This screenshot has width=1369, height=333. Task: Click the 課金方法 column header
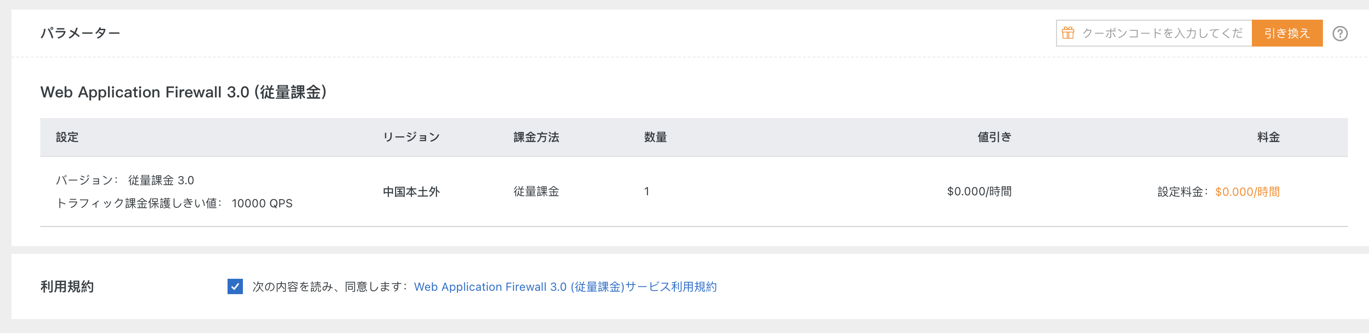tap(535, 137)
